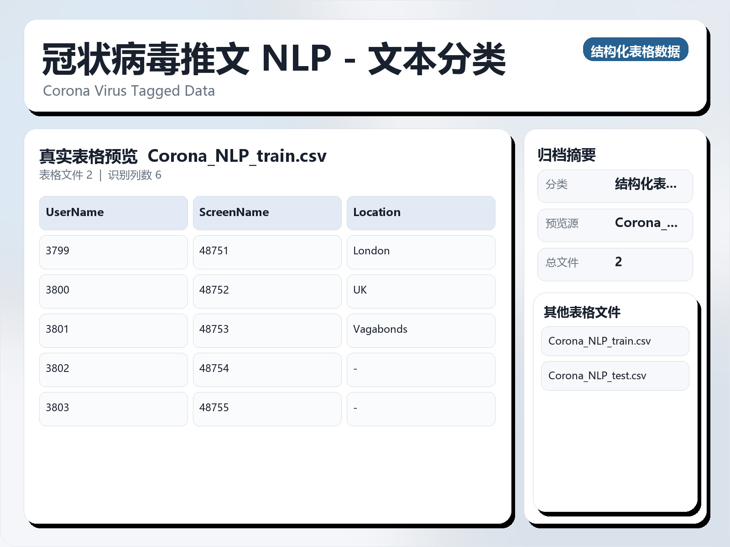
Task: Click the ScreenName column header
Action: click(267, 212)
